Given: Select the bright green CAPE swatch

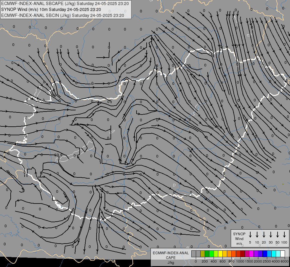Looking at the screenshot, I should [212, 254].
